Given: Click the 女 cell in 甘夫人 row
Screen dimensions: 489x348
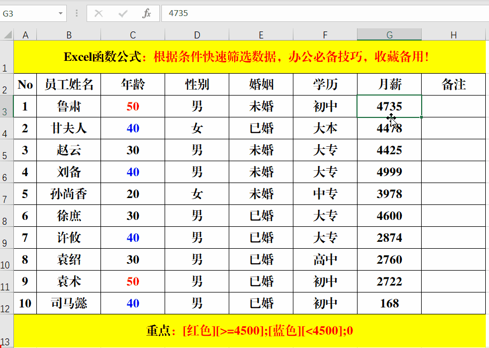Looking at the screenshot, I should [197, 128].
